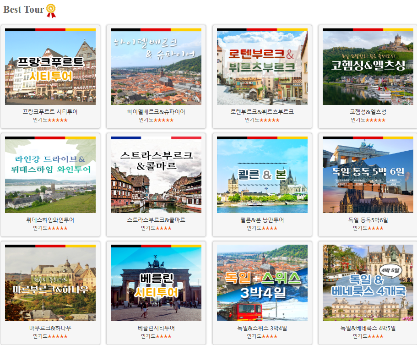Open the 독일 동독 5박 6일 tour image
The height and width of the screenshot is (345, 417).
[368, 175]
